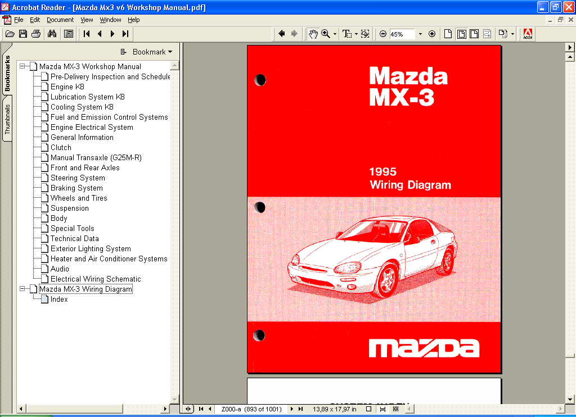Click the status bar show/hide navigation pane button
576x417 pixels.
tap(188, 409)
